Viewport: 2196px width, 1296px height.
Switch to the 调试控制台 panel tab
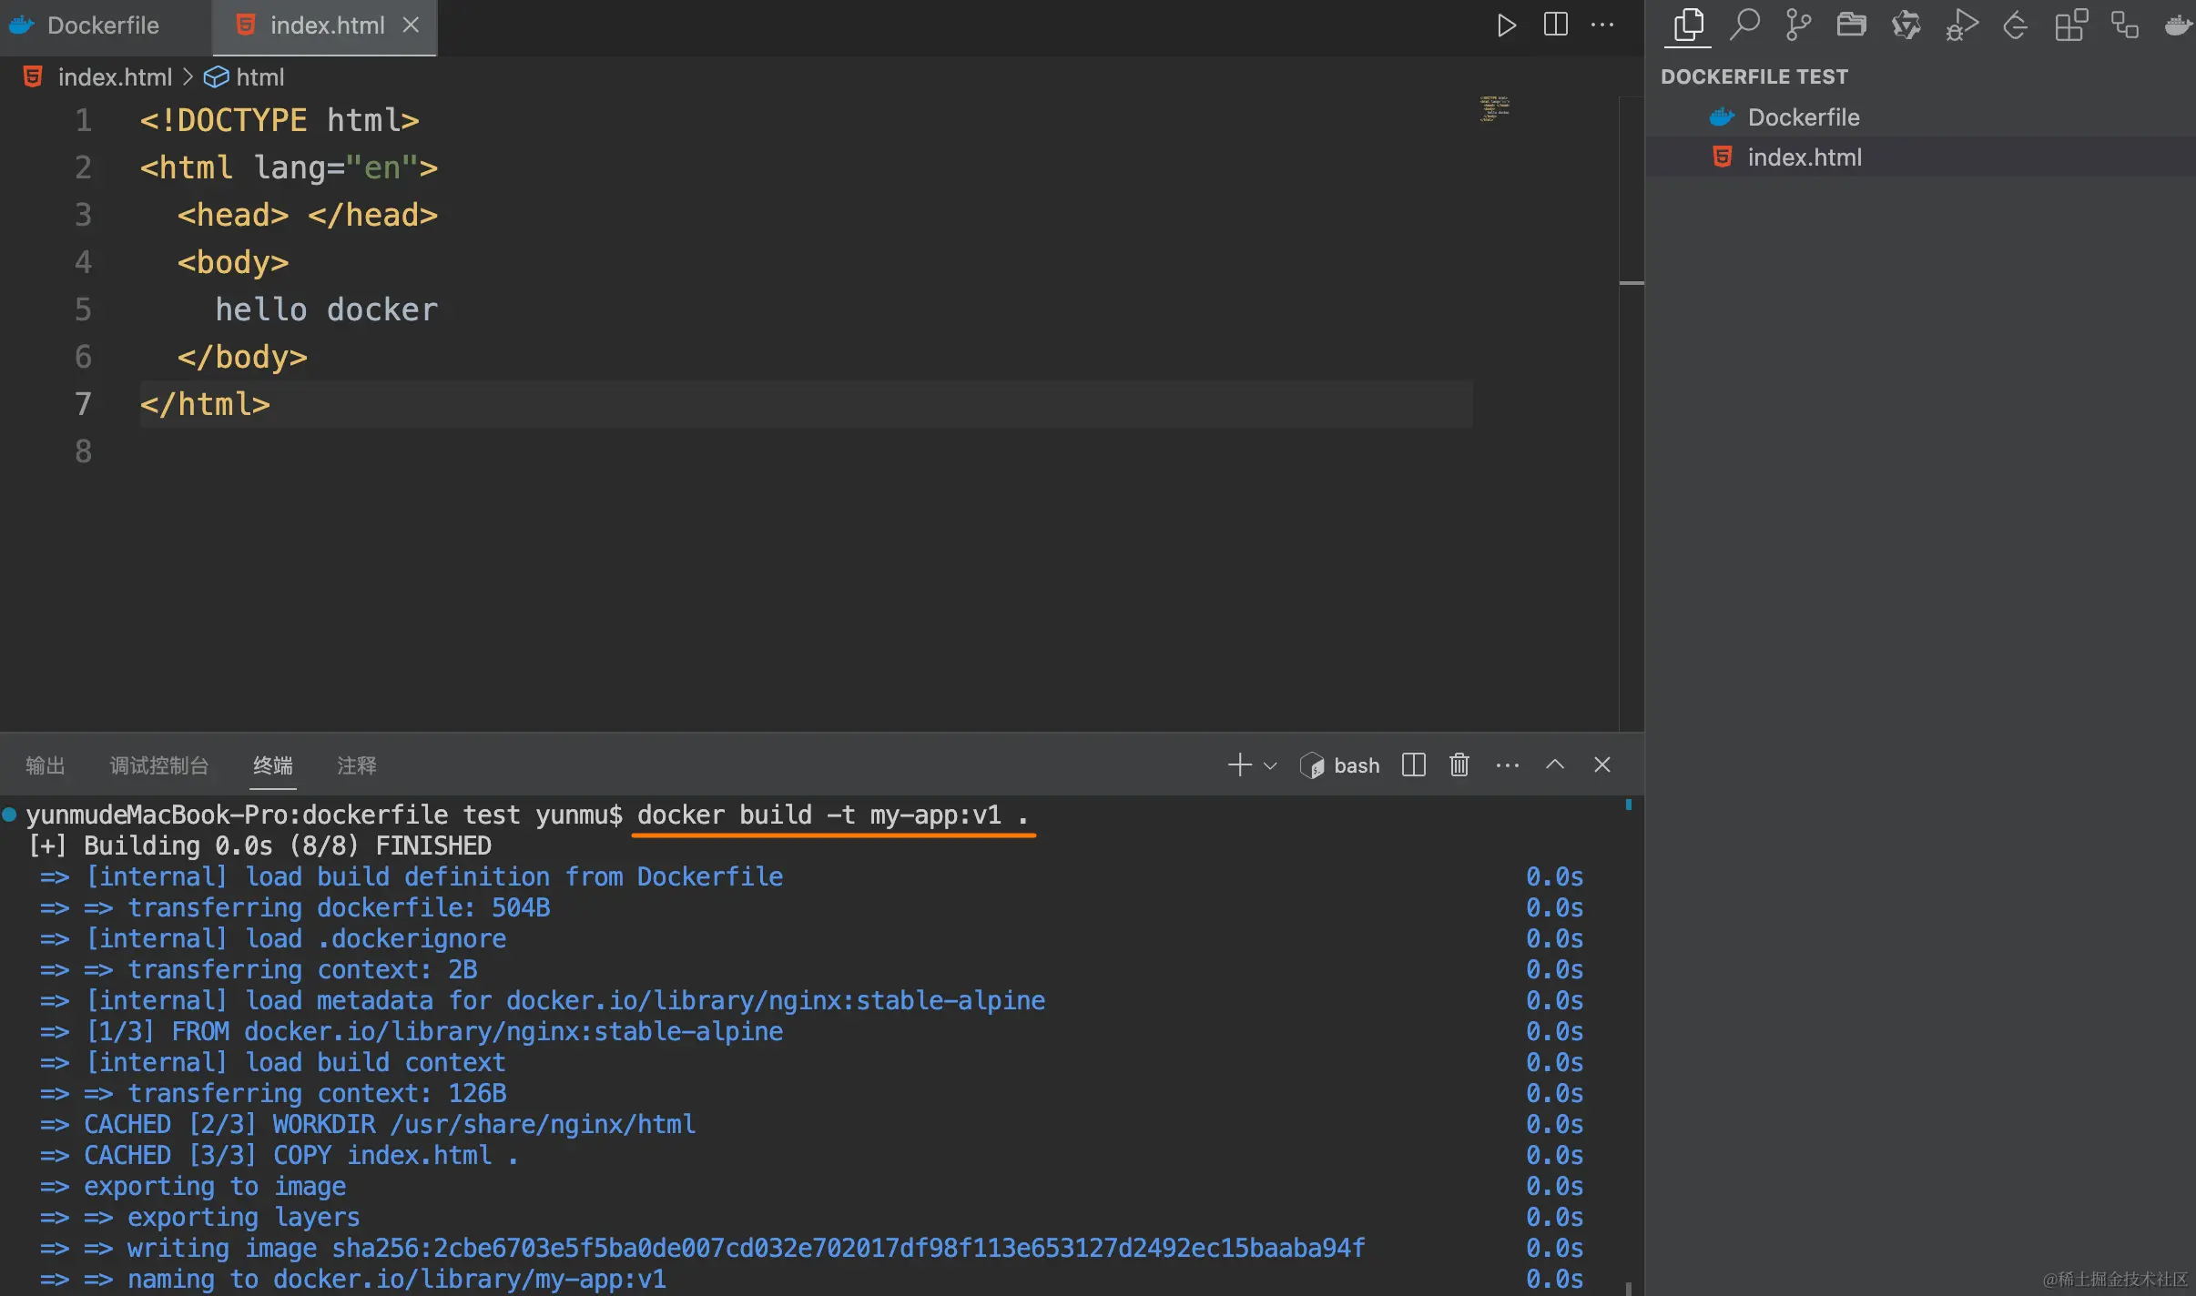click(x=159, y=765)
